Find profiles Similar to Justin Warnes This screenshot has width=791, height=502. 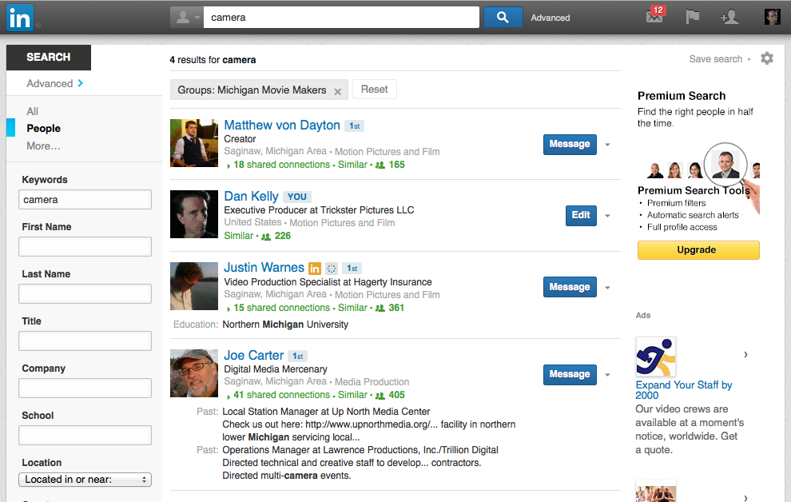coord(352,308)
